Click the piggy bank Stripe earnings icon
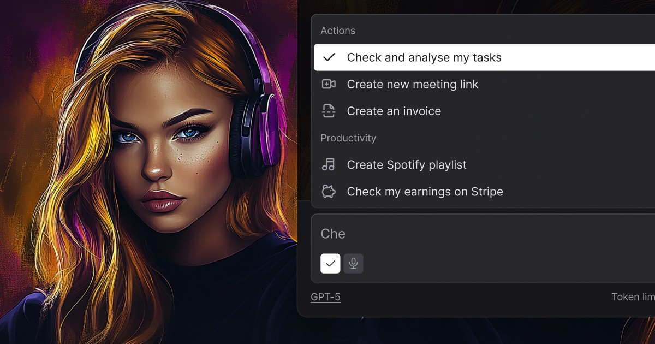 pyautogui.click(x=330, y=191)
